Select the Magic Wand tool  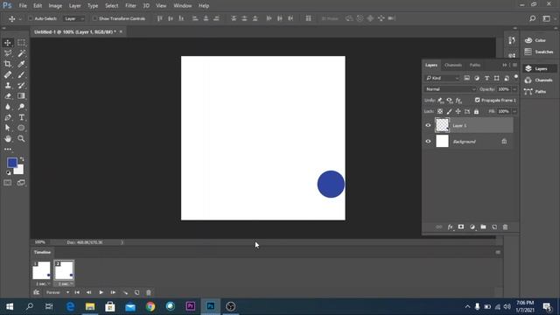[x=21, y=53]
